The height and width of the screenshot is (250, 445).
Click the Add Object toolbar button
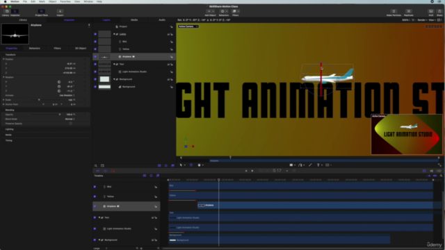(x=210, y=12)
